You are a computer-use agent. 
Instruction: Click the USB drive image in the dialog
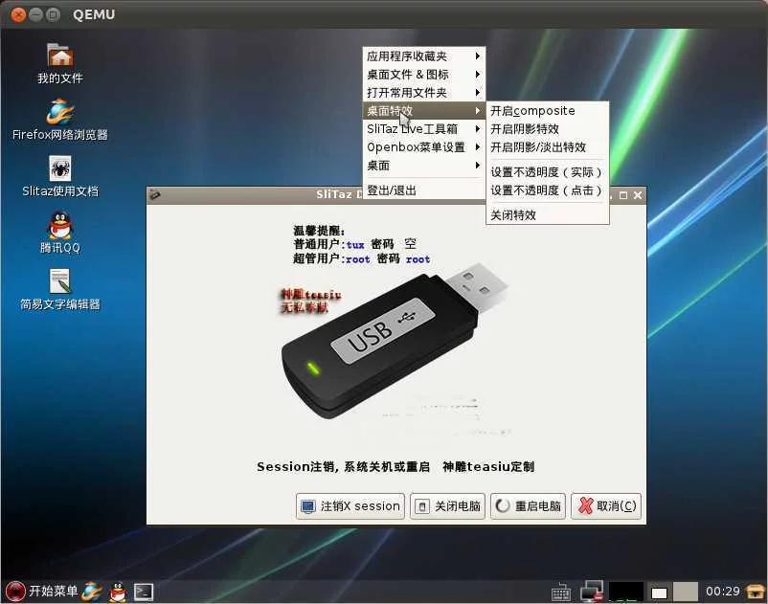(395, 341)
